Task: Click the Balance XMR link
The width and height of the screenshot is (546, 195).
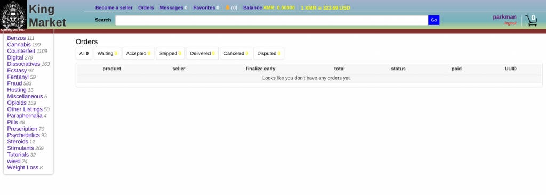Action: click(269, 7)
